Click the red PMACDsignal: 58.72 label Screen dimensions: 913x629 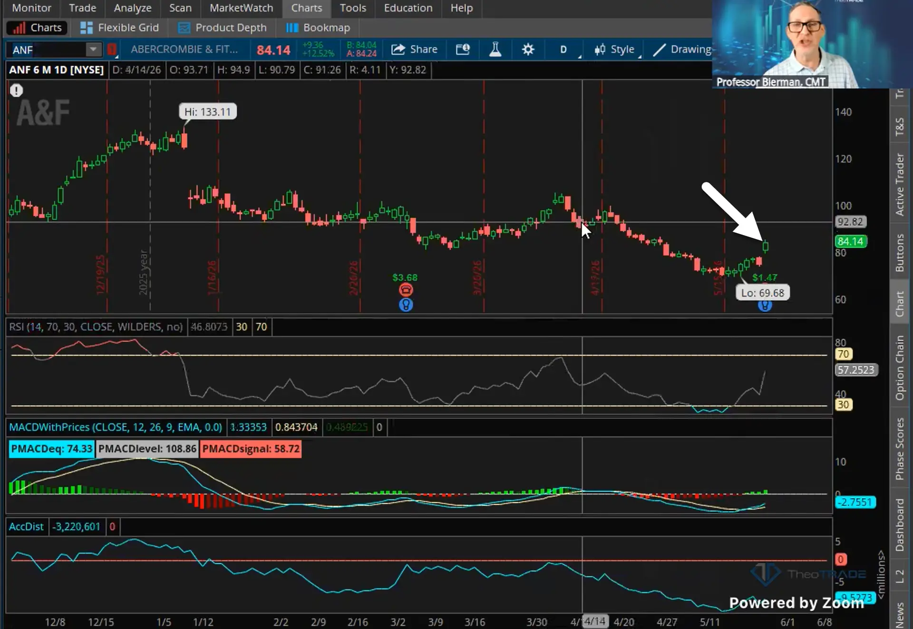pyautogui.click(x=251, y=449)
